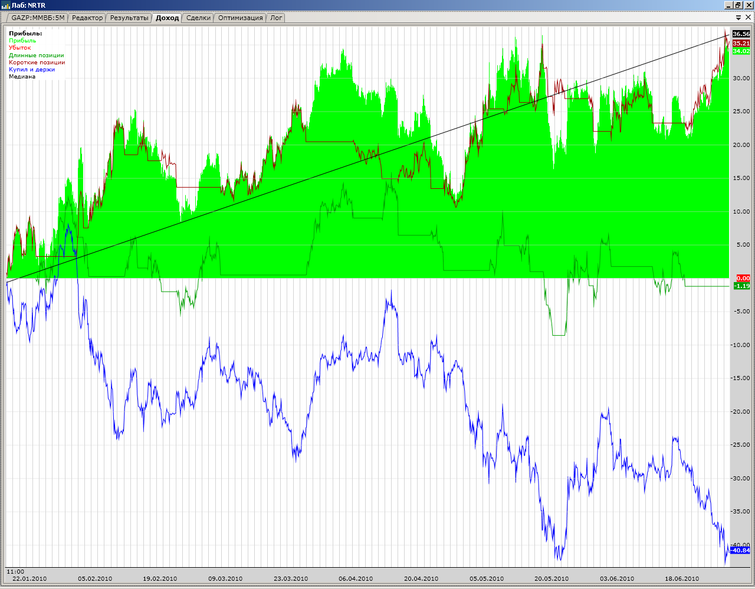The width and height of the screenshot is (755, 589).
Task: Go to the Сделки tab
Action: (x=198, y=18)
